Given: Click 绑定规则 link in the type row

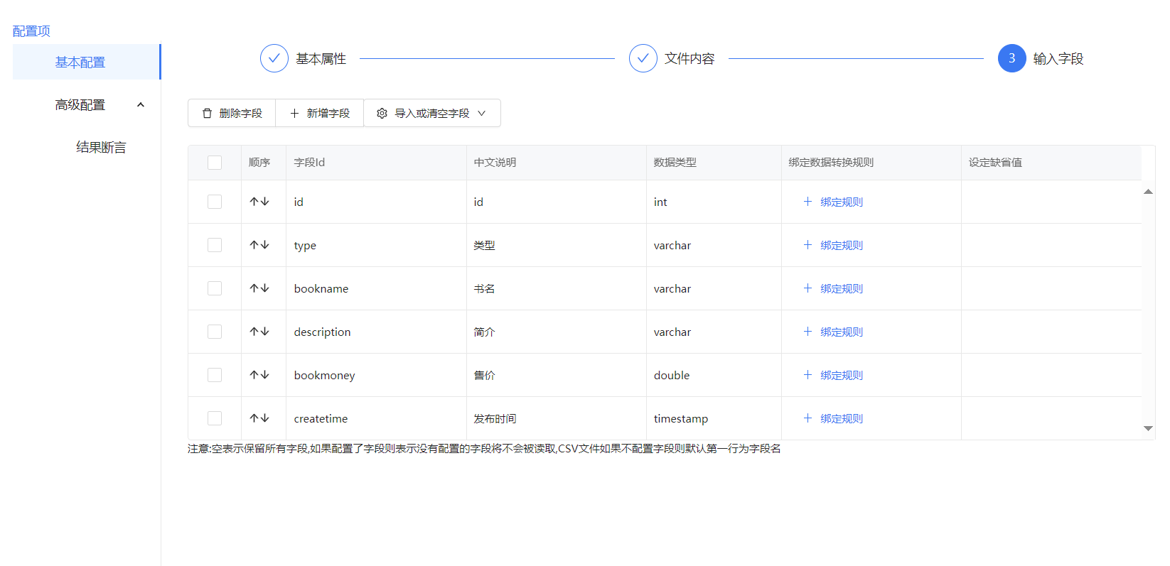Looking at the screenshot, I should pos(833,245).
